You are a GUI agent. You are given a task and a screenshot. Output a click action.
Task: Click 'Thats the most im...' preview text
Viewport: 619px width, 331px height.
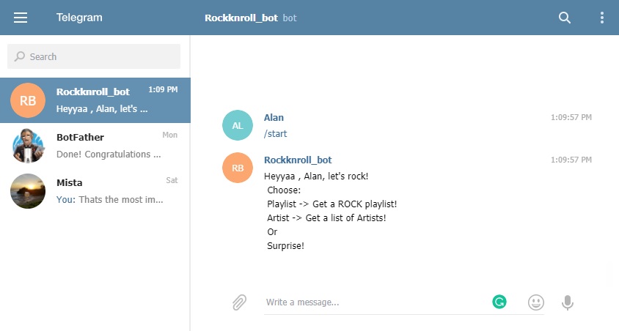pos(121,199)
